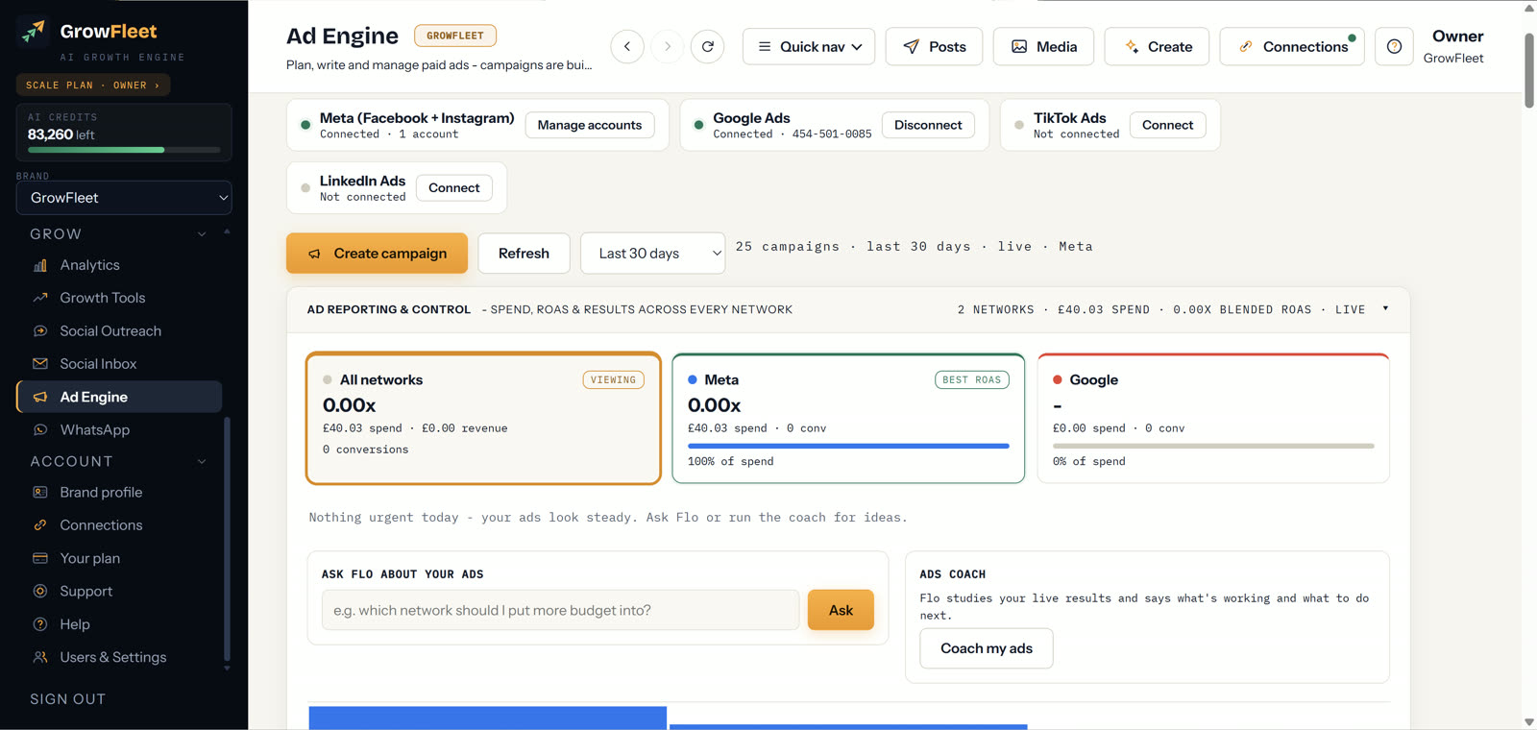Click the Scale Plan Owner badge
Screen dimensions: 1537x730
coord(93,85)
